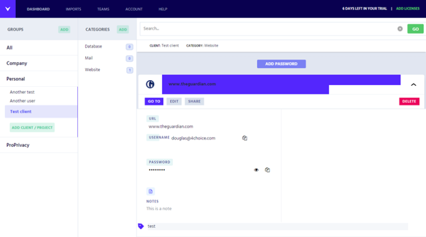426x237 pixels.
Task: Click the Guardian site favicon
Action: point(150,84)
